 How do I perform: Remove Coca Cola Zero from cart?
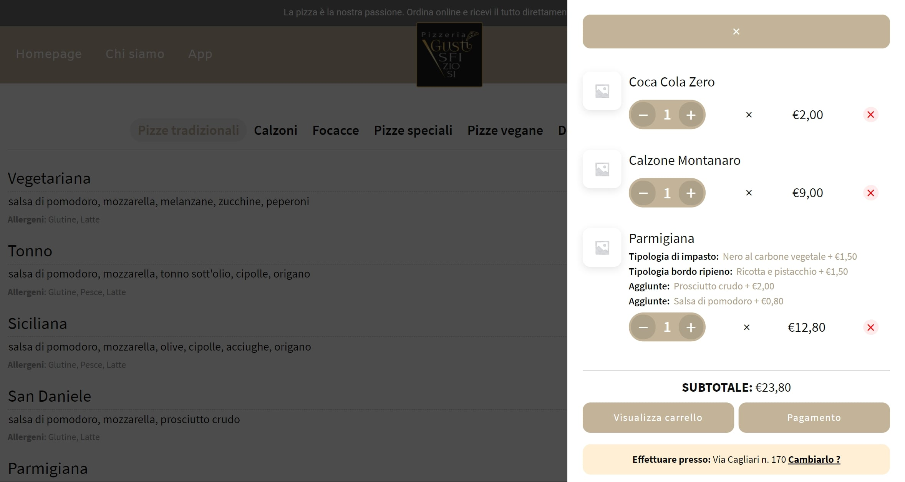coord(870,115)
